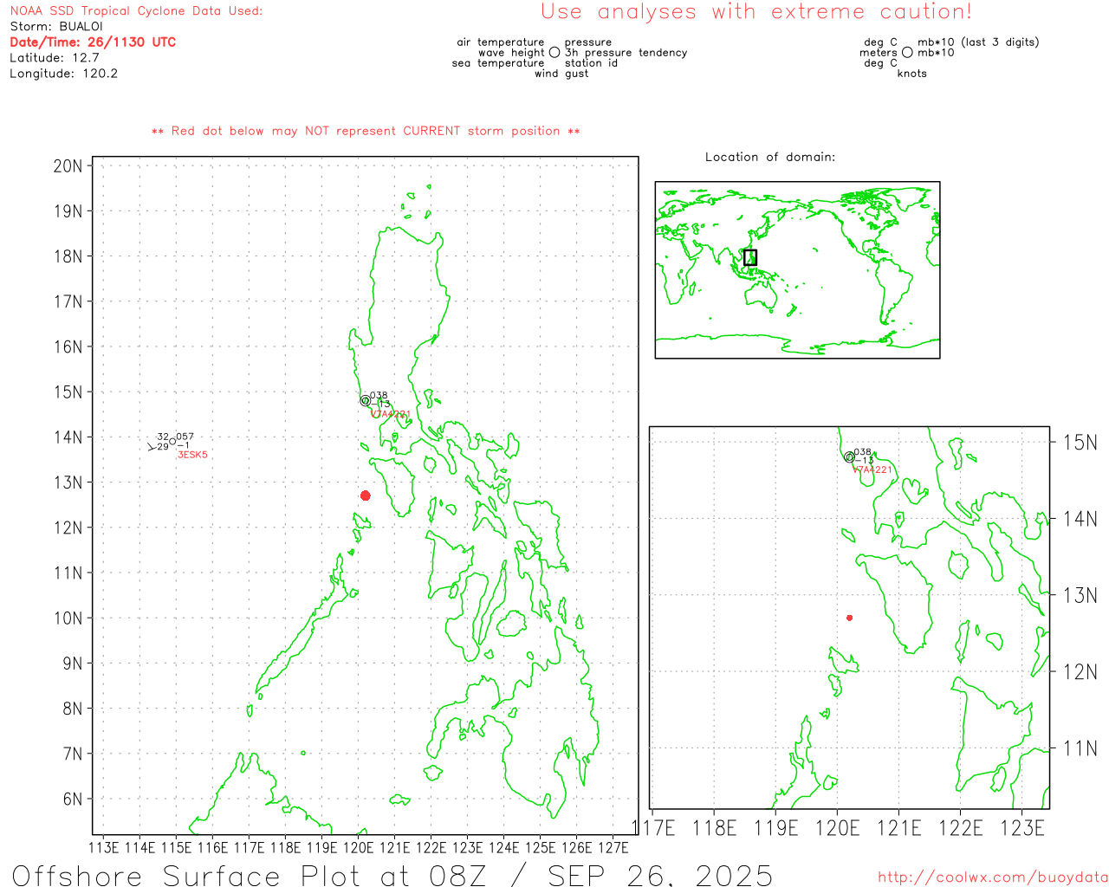The width and height of the screenshot is (1109, 887).
Task: Click the "air temperature" legend label
Action: point(501,42)
